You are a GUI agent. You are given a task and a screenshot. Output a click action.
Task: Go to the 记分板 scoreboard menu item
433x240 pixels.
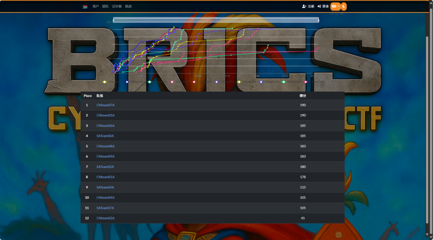coord(117,7)
